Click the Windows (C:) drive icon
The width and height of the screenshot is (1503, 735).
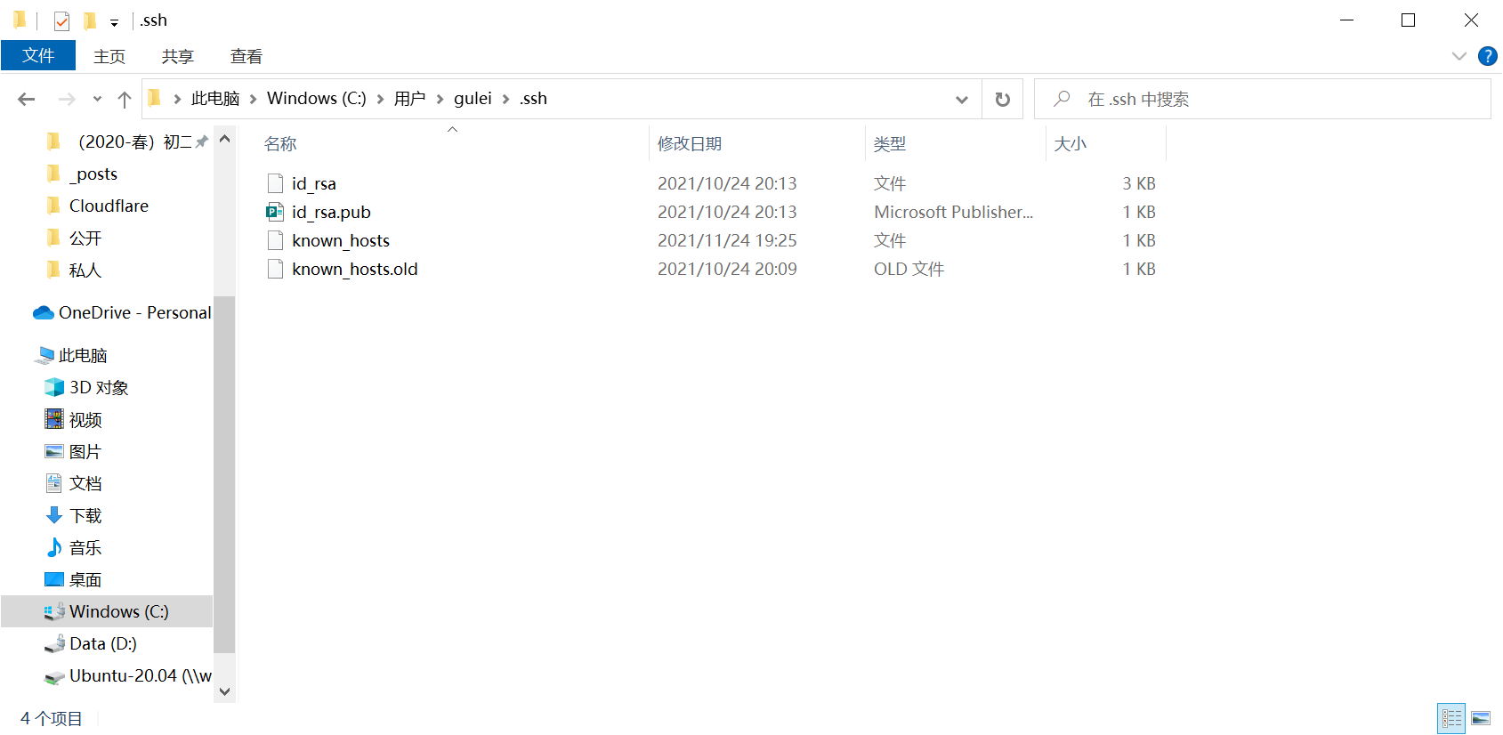[54, 611]
